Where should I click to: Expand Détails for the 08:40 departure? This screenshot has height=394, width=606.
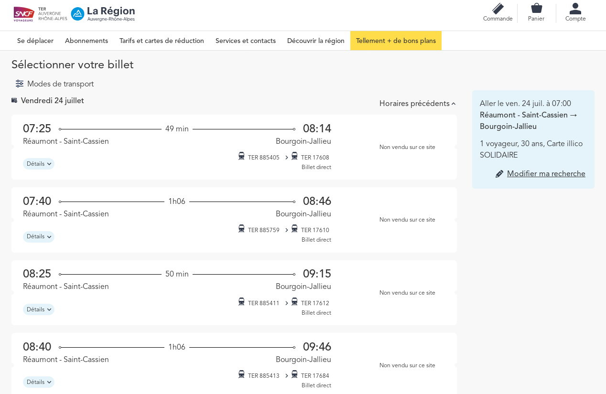pyautogui.click(x=39, y=382)
